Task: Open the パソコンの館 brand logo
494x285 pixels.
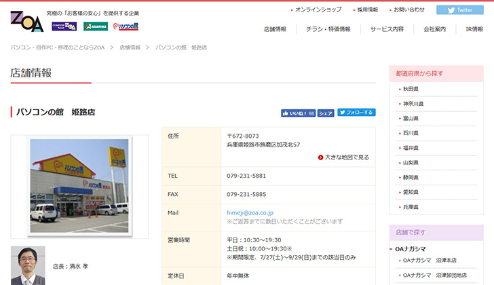Action: [x=126, y=26]
